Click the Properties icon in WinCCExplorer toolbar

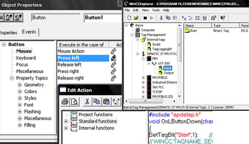pyautogui.click(x=214, y=18)
